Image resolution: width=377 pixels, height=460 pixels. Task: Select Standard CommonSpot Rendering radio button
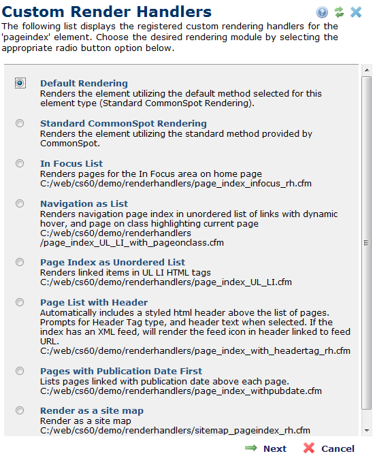(20, 123)
